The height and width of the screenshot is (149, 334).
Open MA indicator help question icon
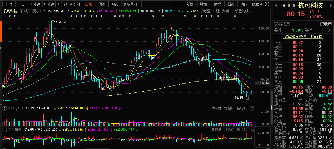[x=45, y=11]
